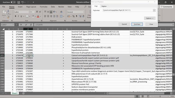
Task: Open Find what history dropdown
Action: coord(154,10)
